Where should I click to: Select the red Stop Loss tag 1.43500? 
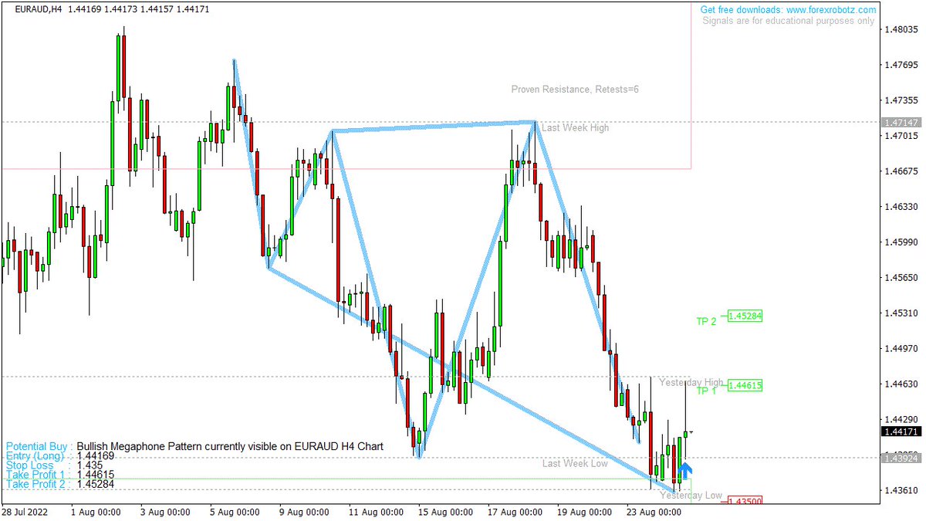click(x=745, y=500)
